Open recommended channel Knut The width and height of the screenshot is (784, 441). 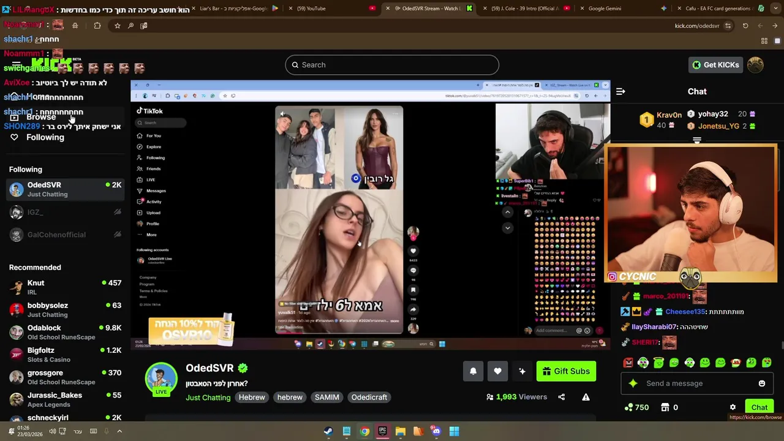coord(65,287)
